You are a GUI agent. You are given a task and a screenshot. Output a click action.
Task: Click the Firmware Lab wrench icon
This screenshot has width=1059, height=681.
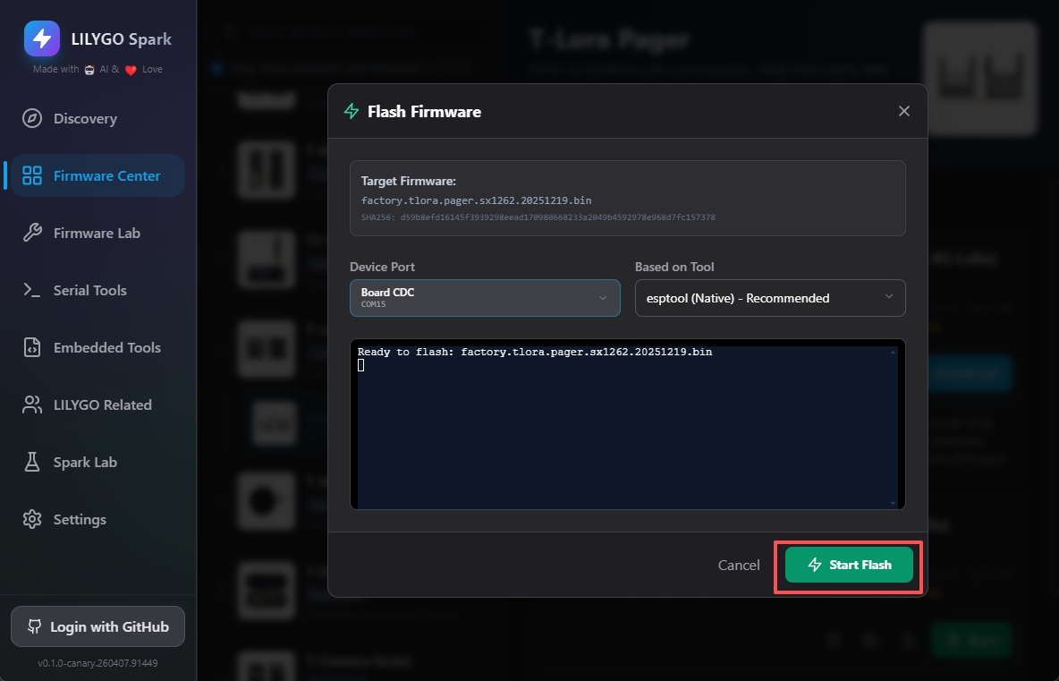tap(32, 234)
